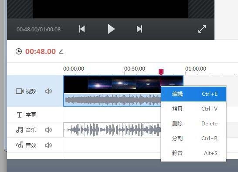Mute the 音乐 track speaker
Viewport: 238px width, 172px height.
[x=48, y=130]
